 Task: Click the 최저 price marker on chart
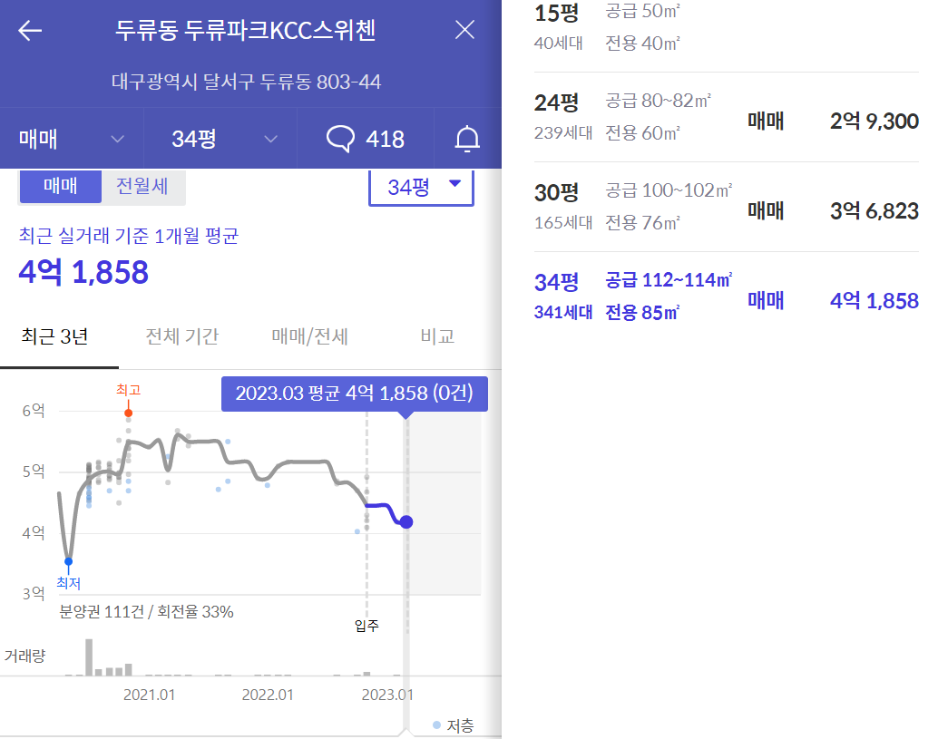point(69,561)
